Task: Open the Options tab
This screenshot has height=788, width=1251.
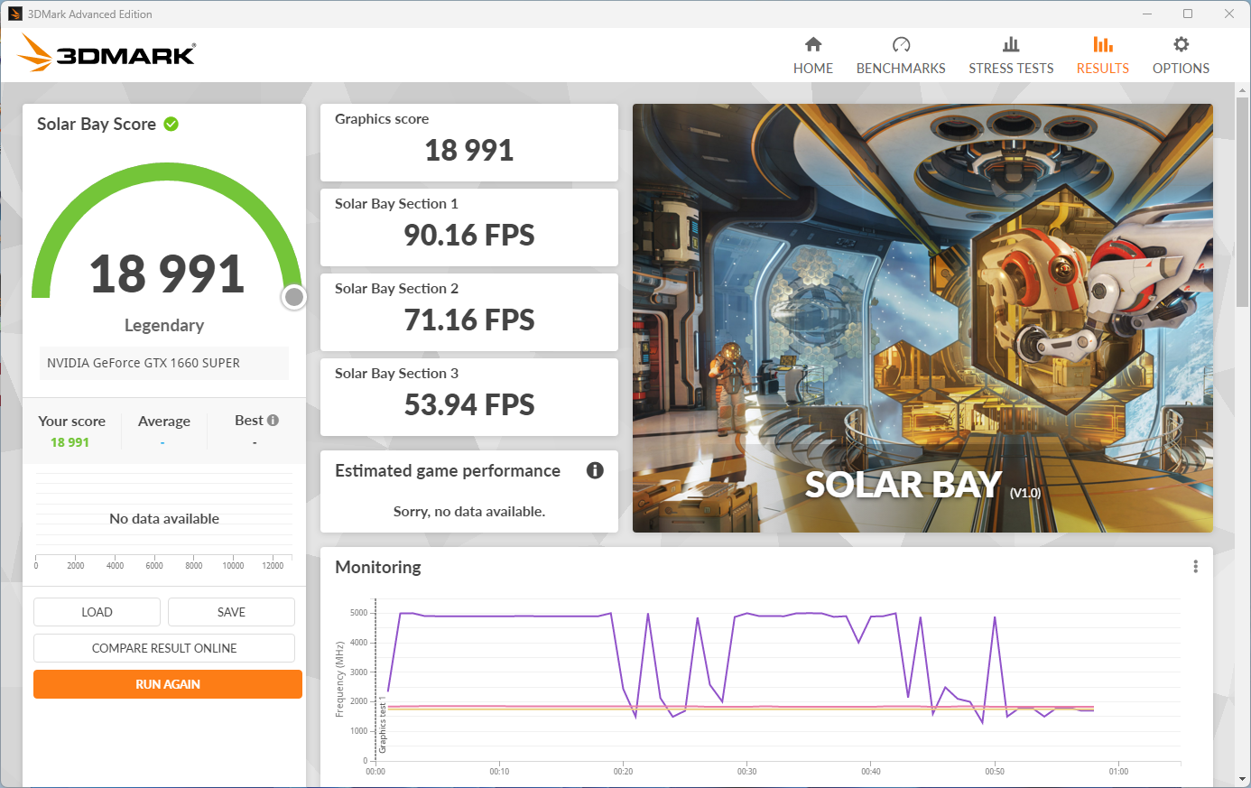Action: tap(1181, 56)
